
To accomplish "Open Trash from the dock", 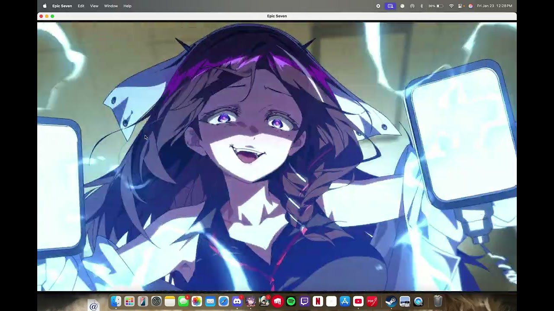I will tap(438, 301).
